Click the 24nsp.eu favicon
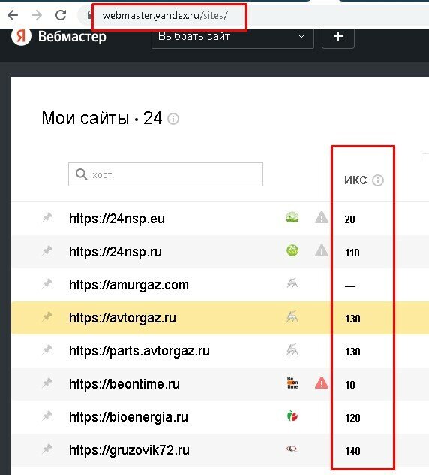 click(292, 217)
